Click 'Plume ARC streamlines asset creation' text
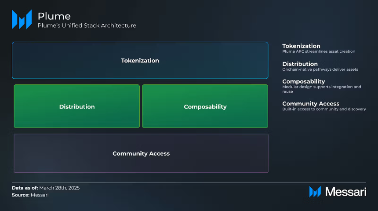Viewport: 378px width, 211px height. point(319,51)
